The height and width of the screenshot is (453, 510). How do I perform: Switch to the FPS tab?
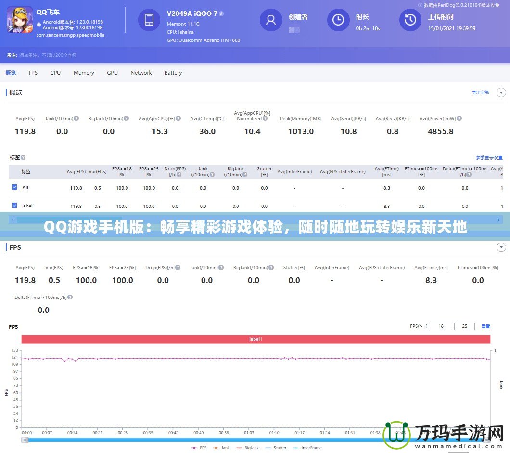click(x=33, y=73)
